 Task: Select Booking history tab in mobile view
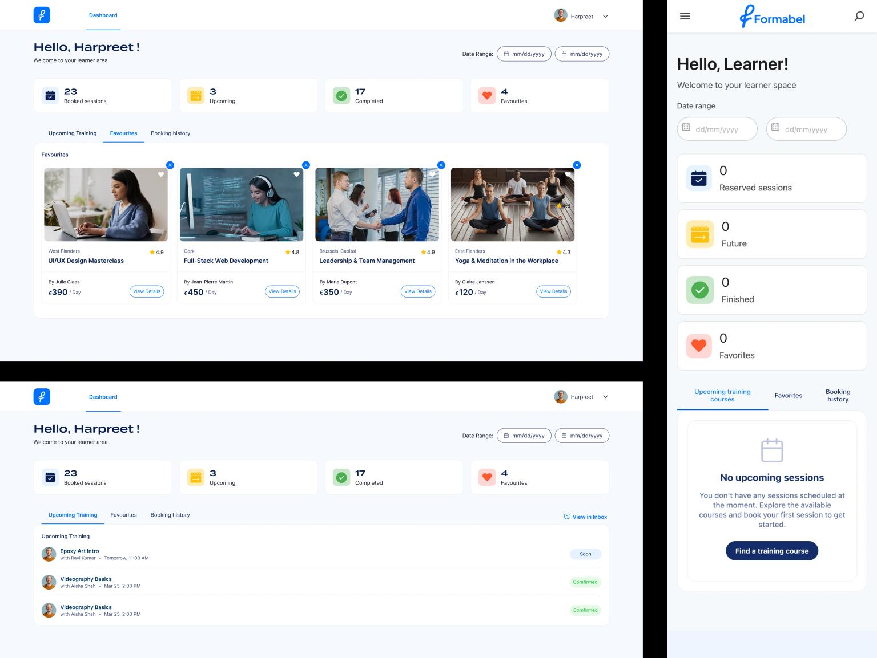click(x=838, y=396)
